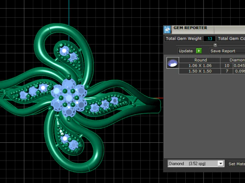The width and height of the screenshot is (245, 183).
Task: Click the Round column header
Action: [x=200, y=60]
